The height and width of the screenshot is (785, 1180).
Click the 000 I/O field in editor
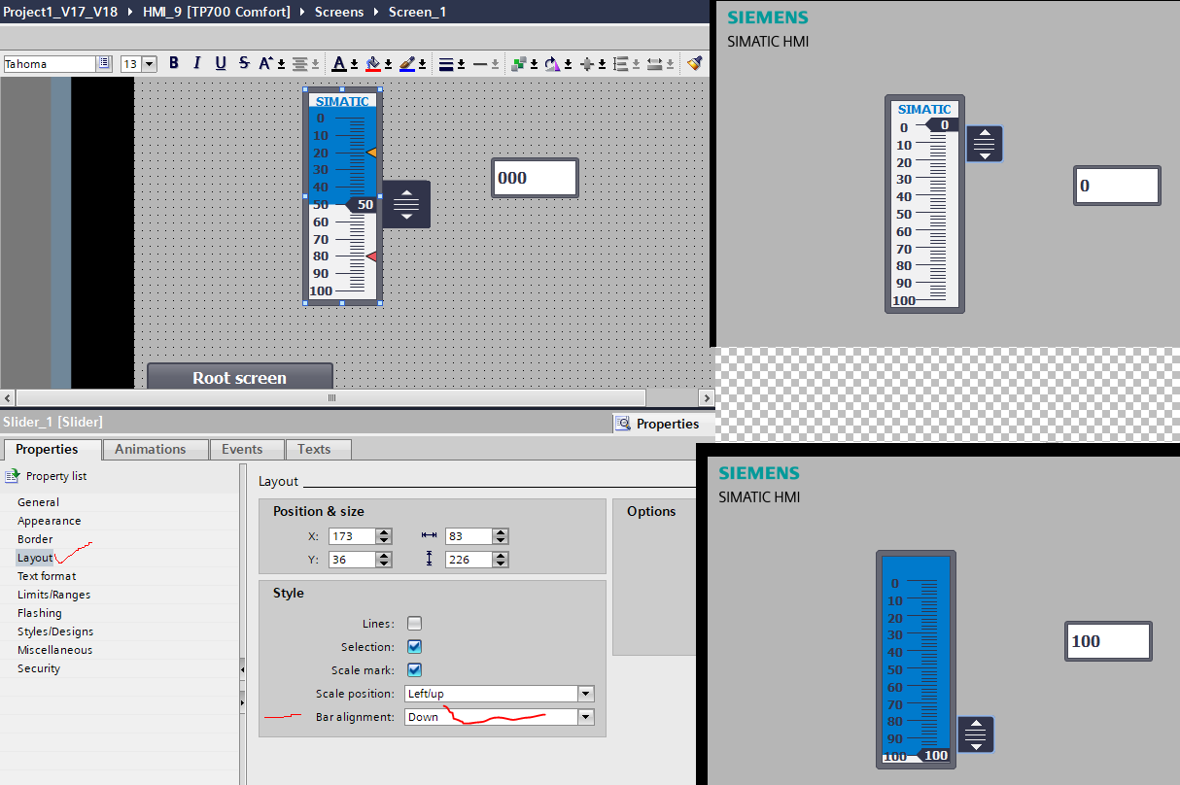pos(535,178)
